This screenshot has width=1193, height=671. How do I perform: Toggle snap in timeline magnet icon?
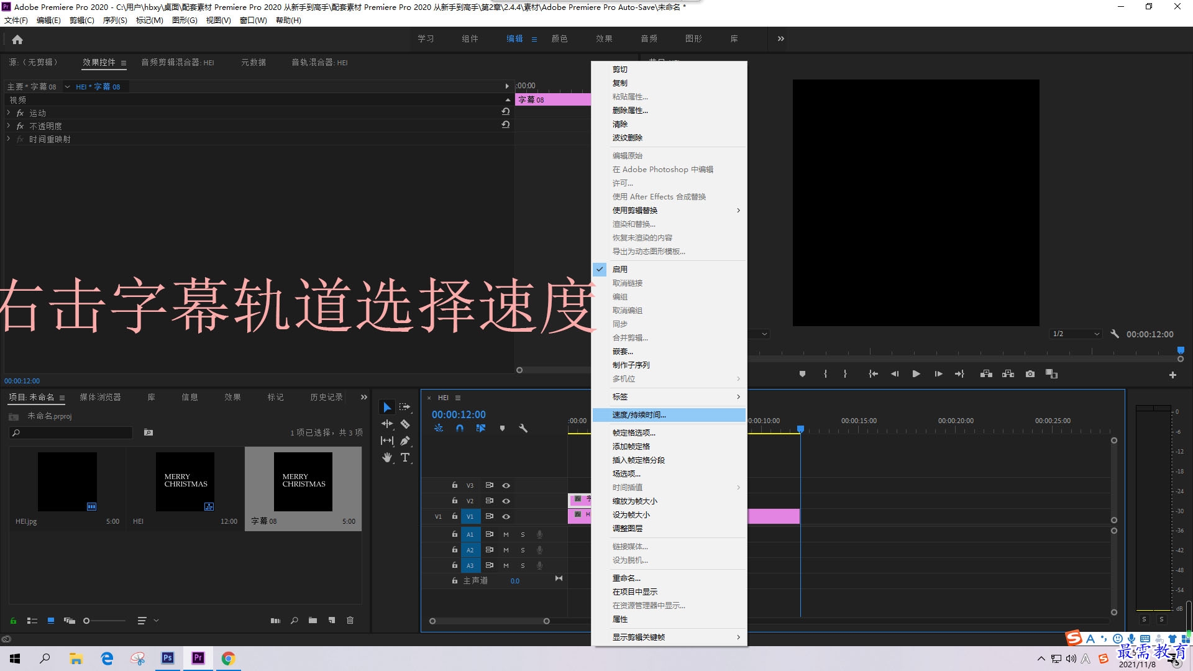point(460,428)
